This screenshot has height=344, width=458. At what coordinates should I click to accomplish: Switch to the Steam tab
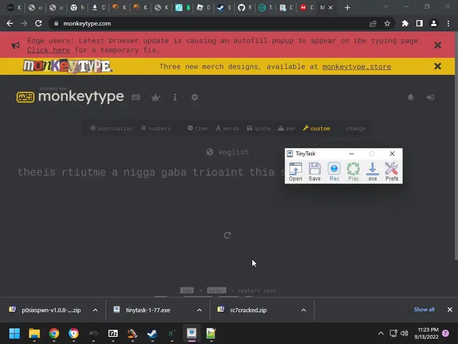[x=224, y=8]
